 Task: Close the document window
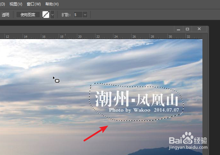click(x=199, y=29)
